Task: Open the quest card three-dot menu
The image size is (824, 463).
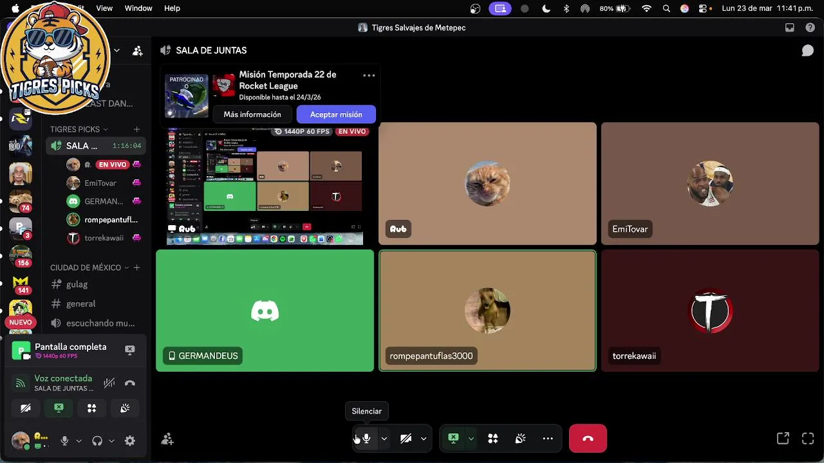Action: tap(369, 75)
